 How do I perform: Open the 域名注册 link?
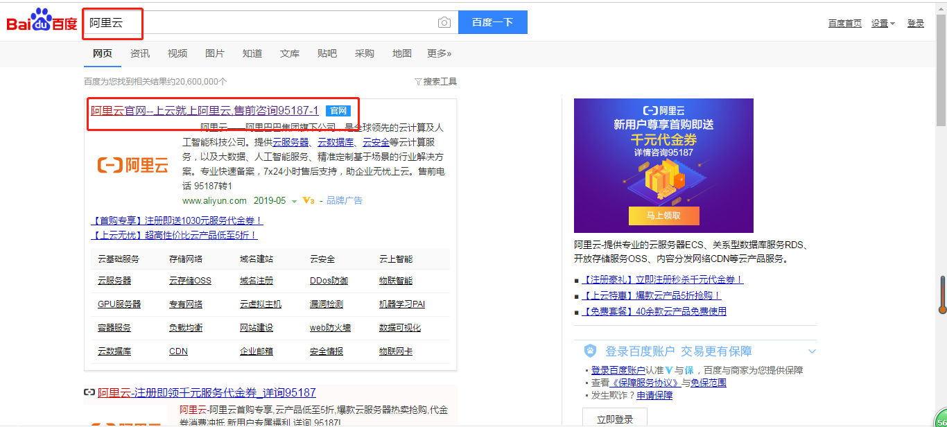[257, 281]
